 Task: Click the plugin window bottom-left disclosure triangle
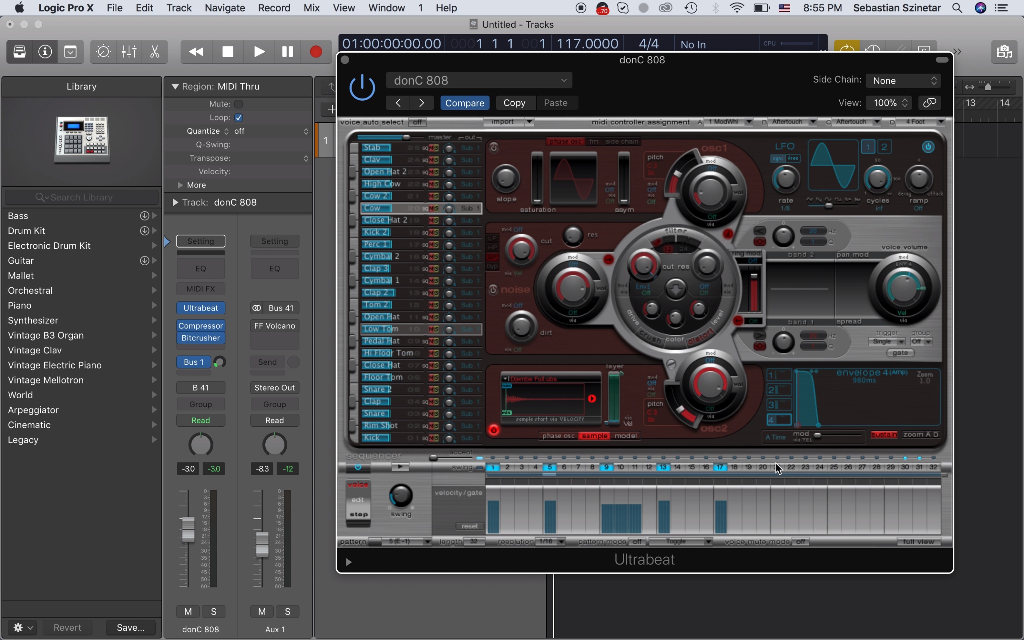click(x=349, y=562)
